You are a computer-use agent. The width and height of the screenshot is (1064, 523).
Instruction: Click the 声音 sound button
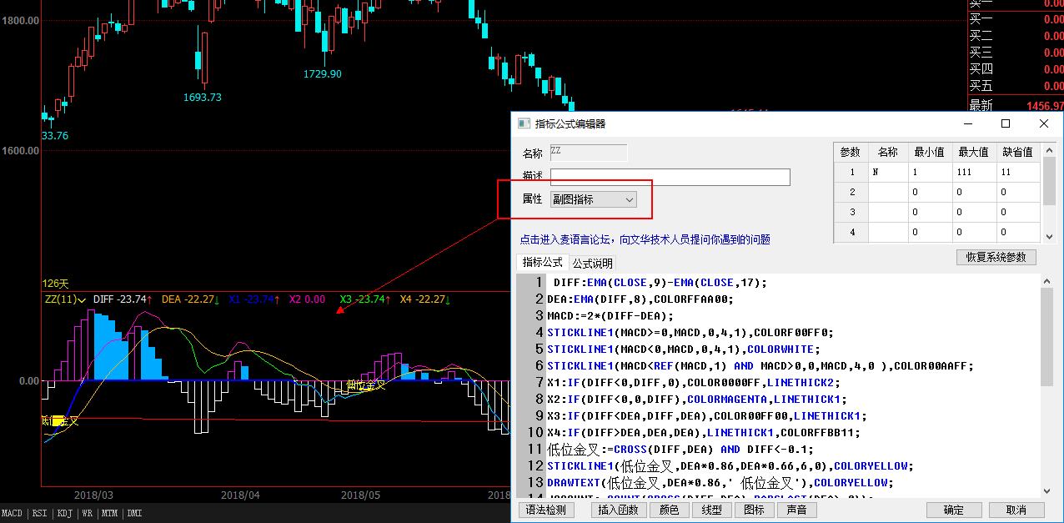pos(796,510)
